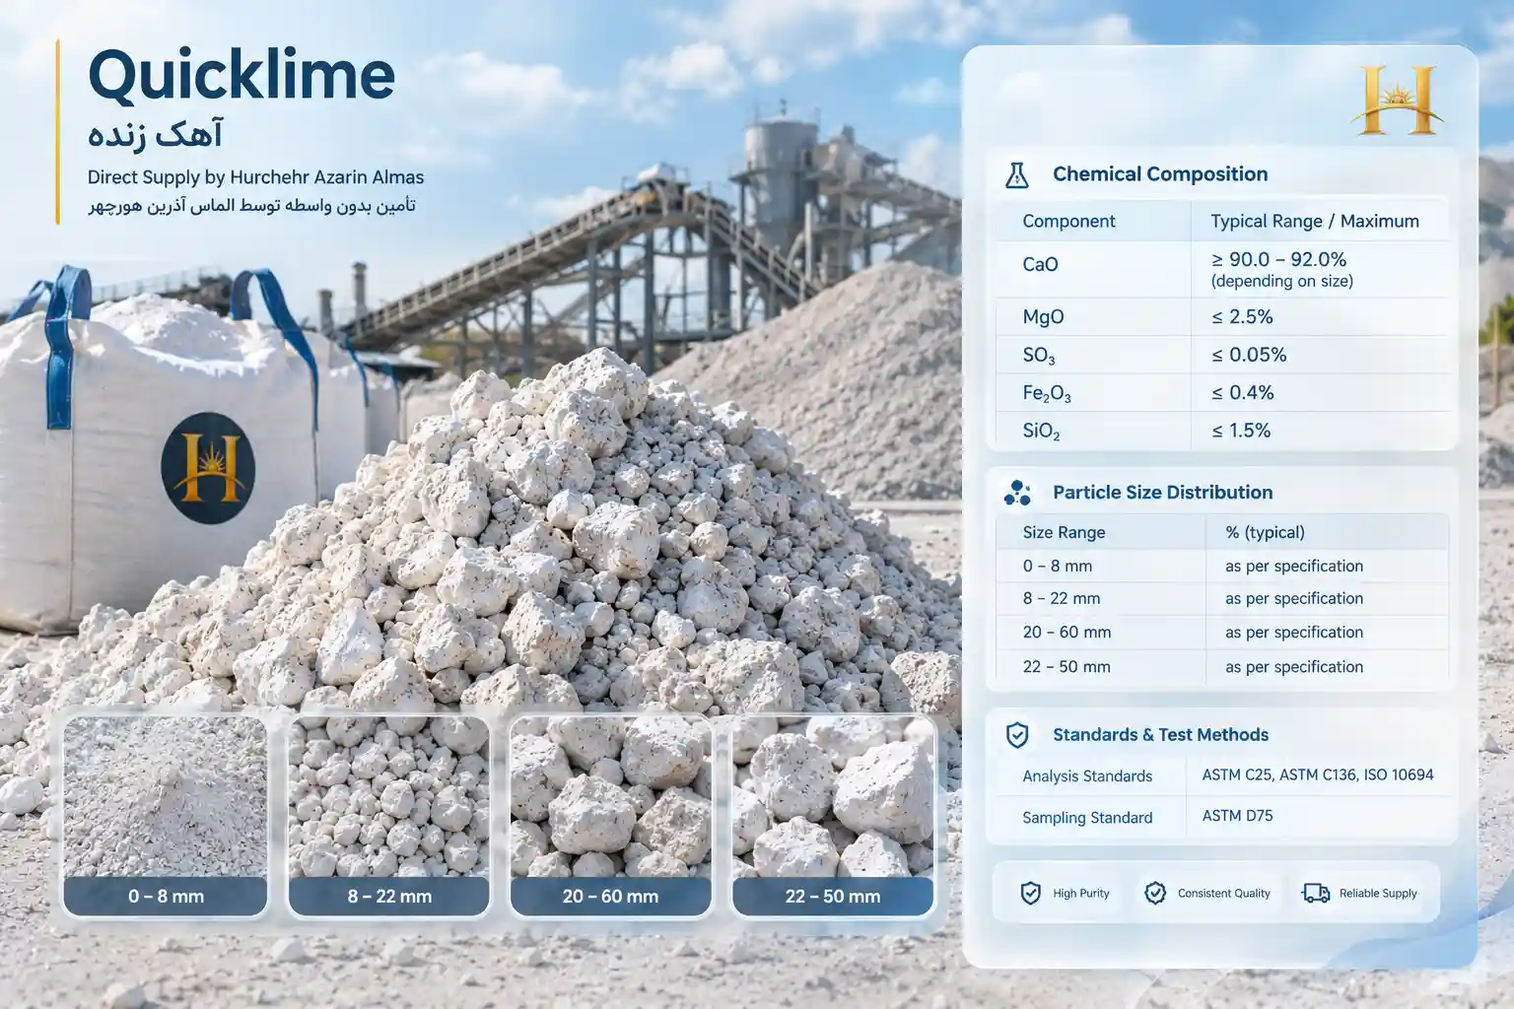
Task: Open the 0 – 8 mm sample thumbnail
Action: (166, 816)
